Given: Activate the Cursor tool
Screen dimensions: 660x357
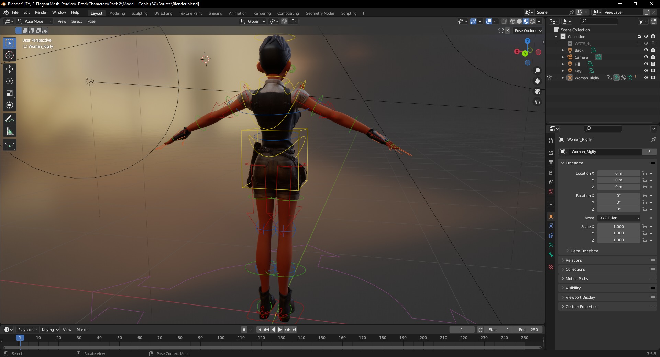Looking at the screenshot, I should pyautogui.click(x=10, y=55).
